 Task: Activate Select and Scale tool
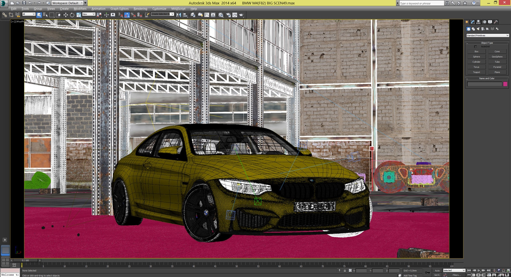pos(79,15)
